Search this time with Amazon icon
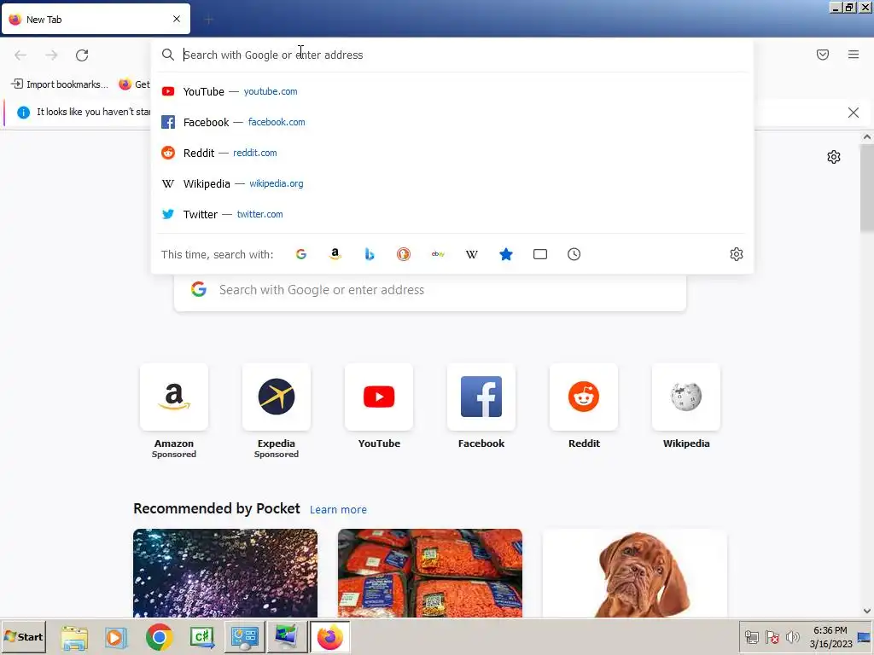The image size is (874, 655). pos(335,254)
